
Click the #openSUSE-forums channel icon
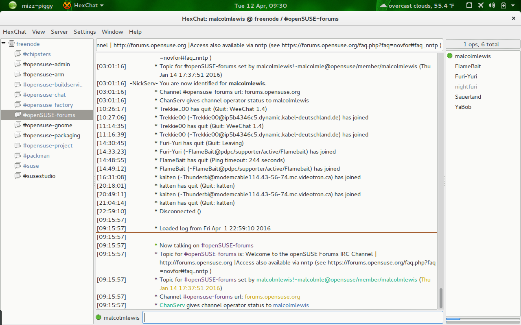(x=18, y=115)
